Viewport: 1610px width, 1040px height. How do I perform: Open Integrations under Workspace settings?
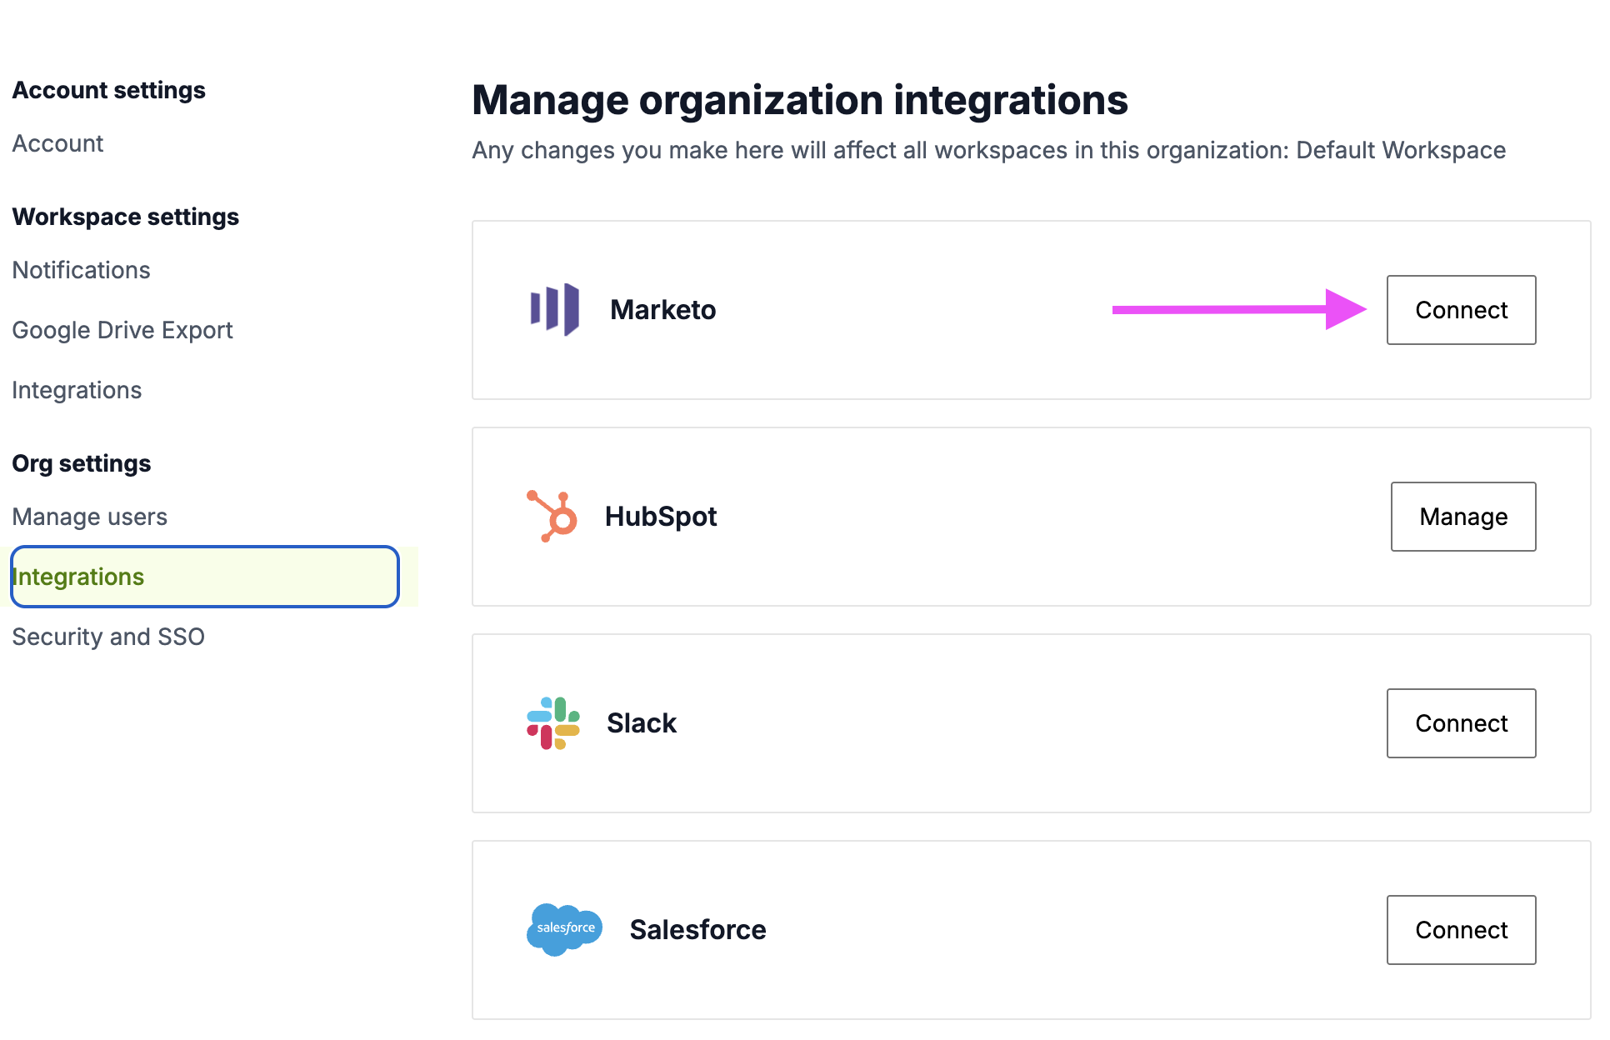(77, 390)
